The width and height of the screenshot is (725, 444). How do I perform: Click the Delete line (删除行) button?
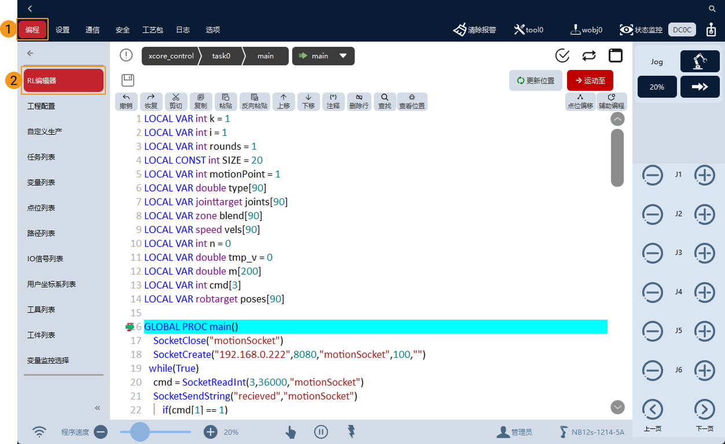tap(359, 102)
